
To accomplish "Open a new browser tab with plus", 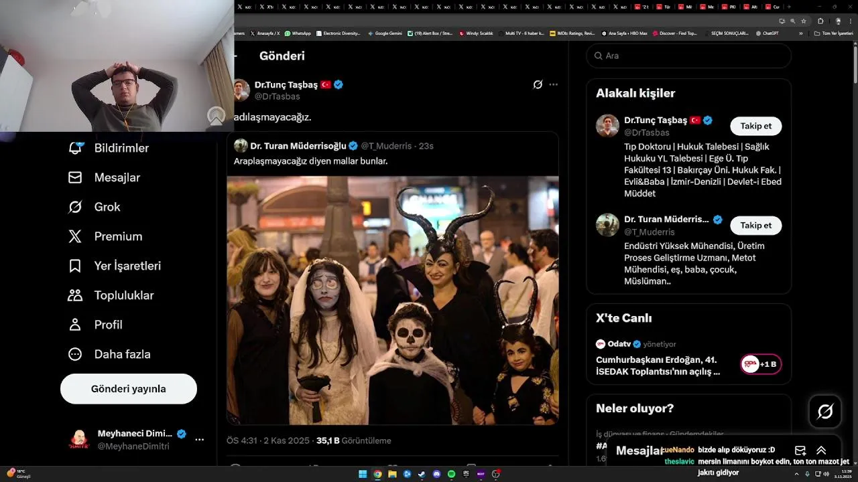I will pyautogui.click(x=789, y=7).
